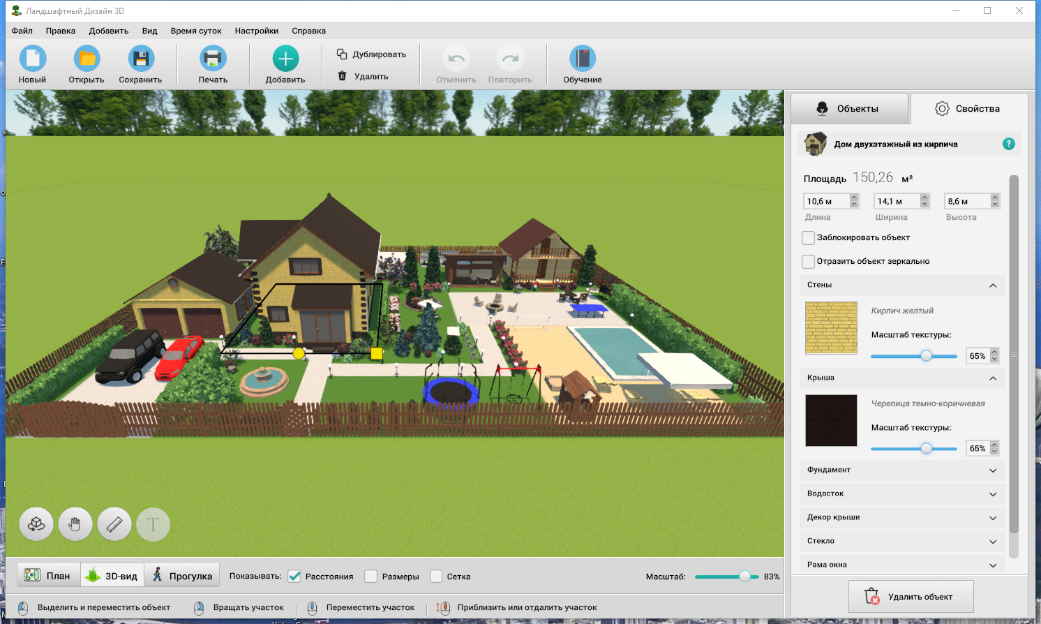Select the 3D rotate cube tool

tap(36, 524)
